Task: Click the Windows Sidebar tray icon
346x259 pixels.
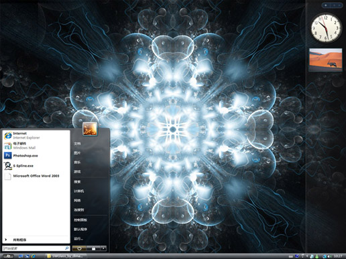Action: tap(311, 256)
